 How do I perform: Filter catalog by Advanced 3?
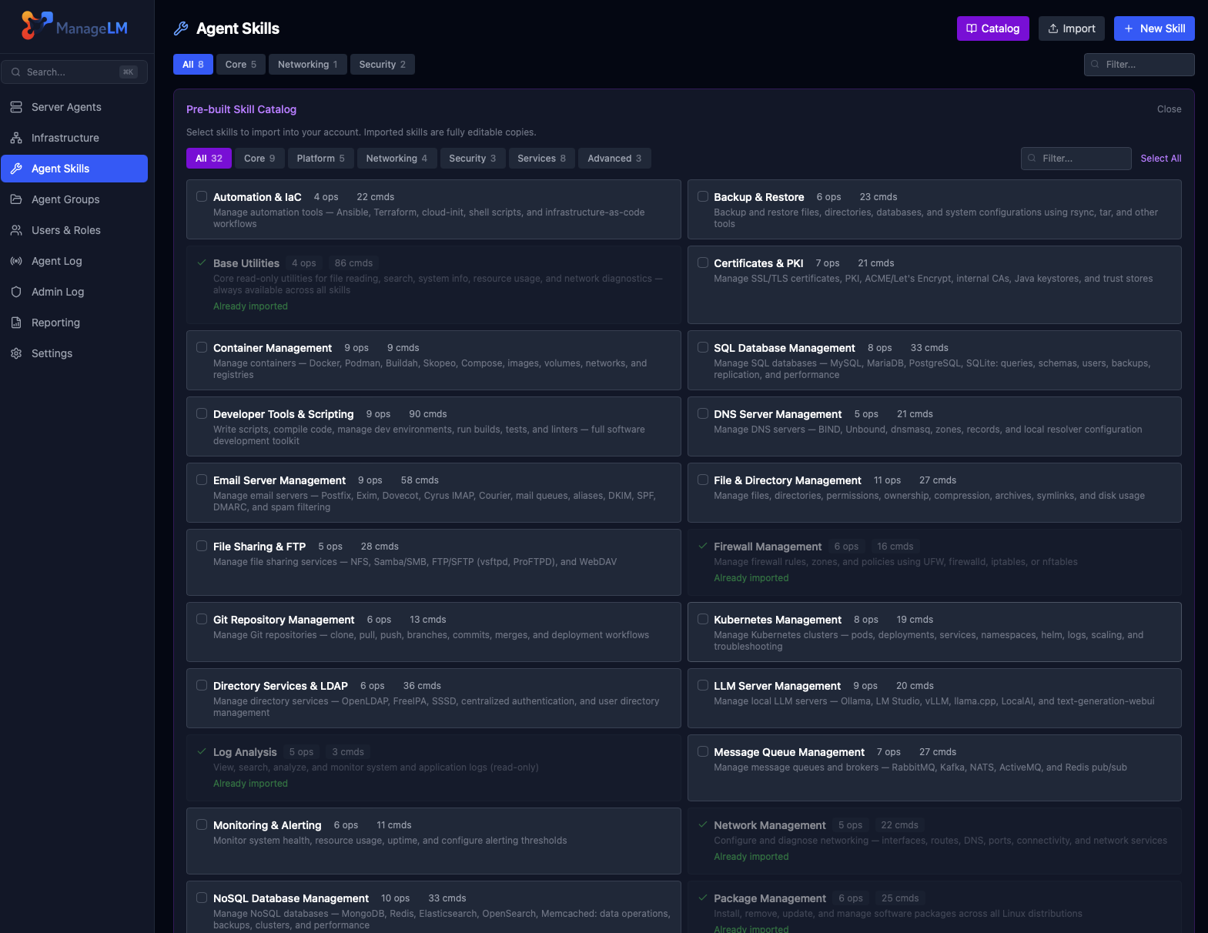tap(614, 159)
